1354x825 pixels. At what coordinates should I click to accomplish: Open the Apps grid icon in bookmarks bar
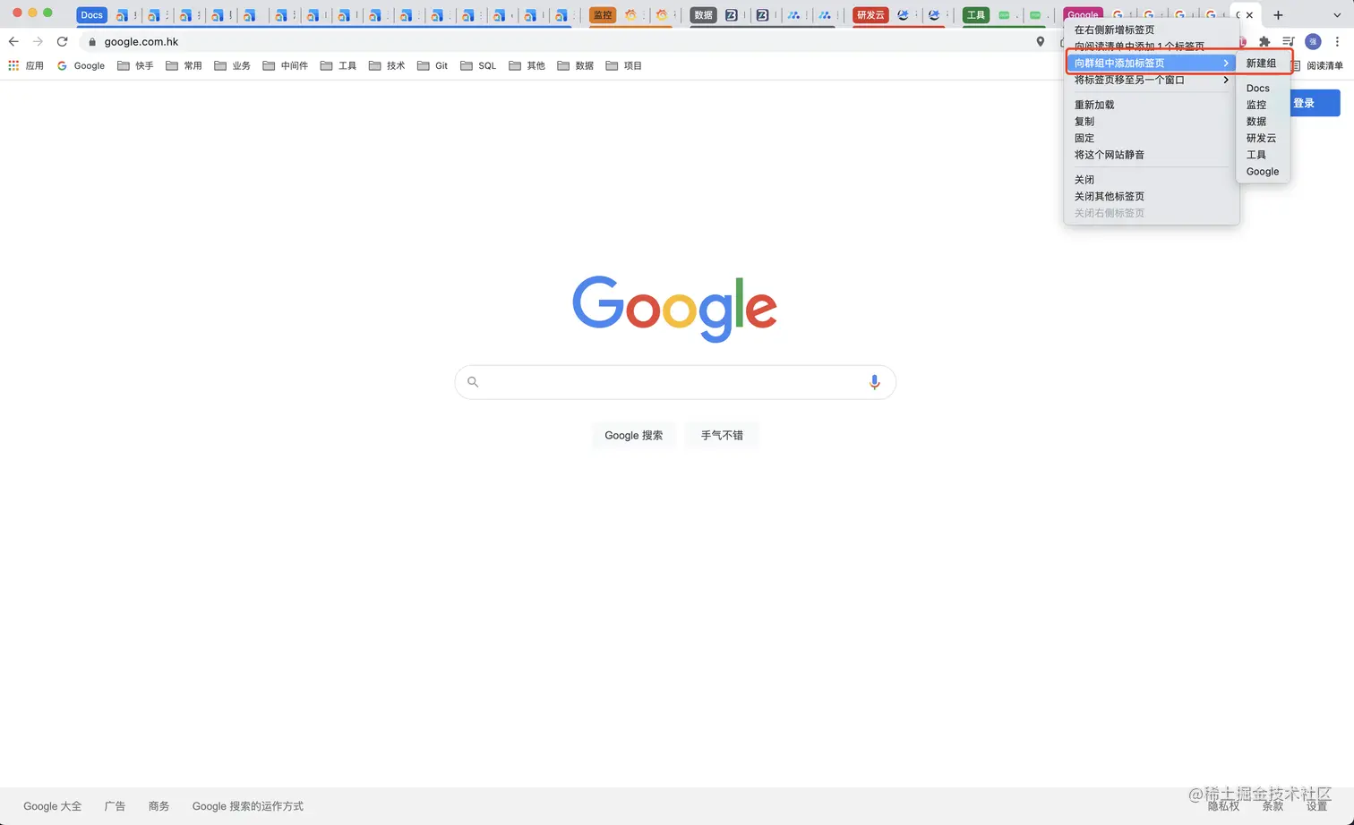[x=13, y=65]
